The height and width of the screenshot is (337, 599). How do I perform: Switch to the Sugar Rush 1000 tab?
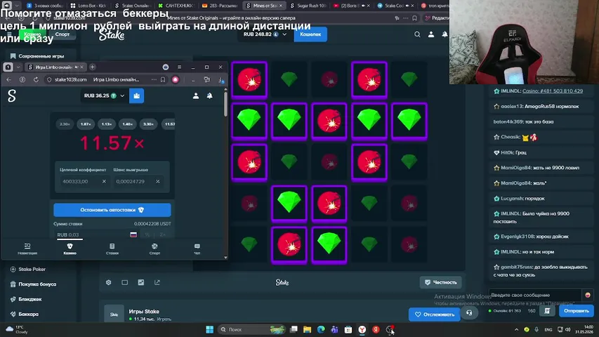pos(308,6)
